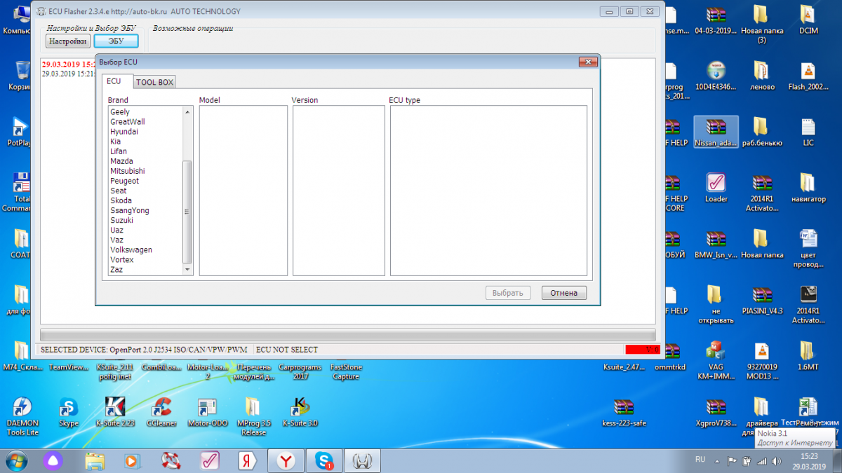Select GreatWall in the Brand list

(128, 122)
